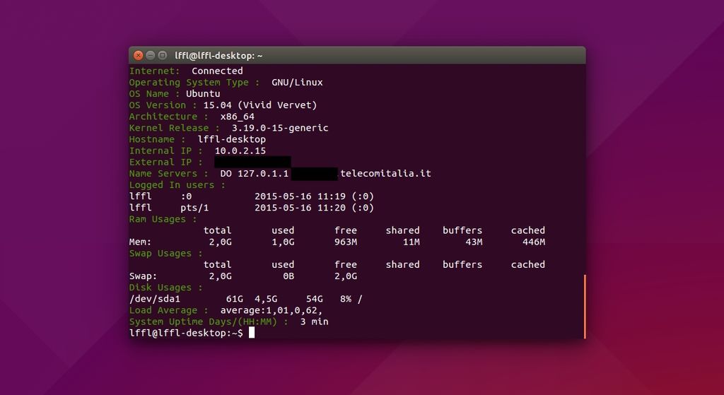Click the cursor block at the prompt
The image size is (724, 395).
tap(252, 333)
